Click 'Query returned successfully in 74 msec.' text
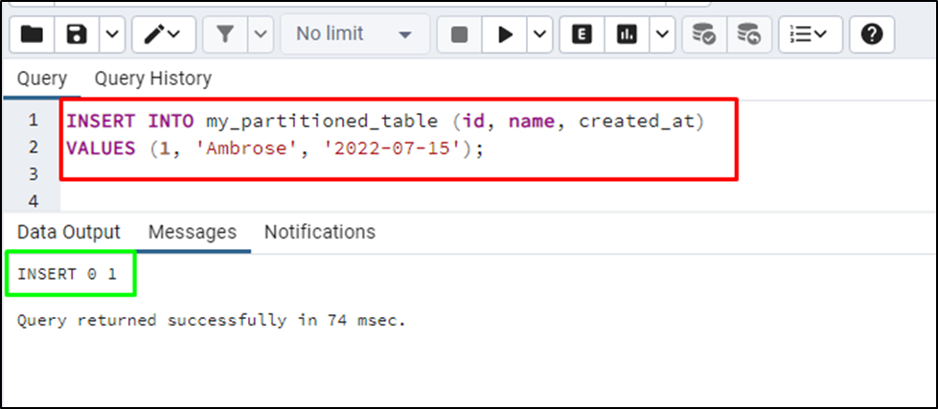Viewport: 938px width, 409px height. [211, 321]
